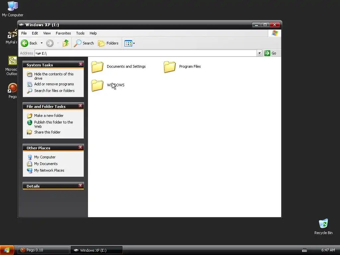The width and height of the screenshot is (340, 255).
Task: Open the Edit menu
Action: 35,33
